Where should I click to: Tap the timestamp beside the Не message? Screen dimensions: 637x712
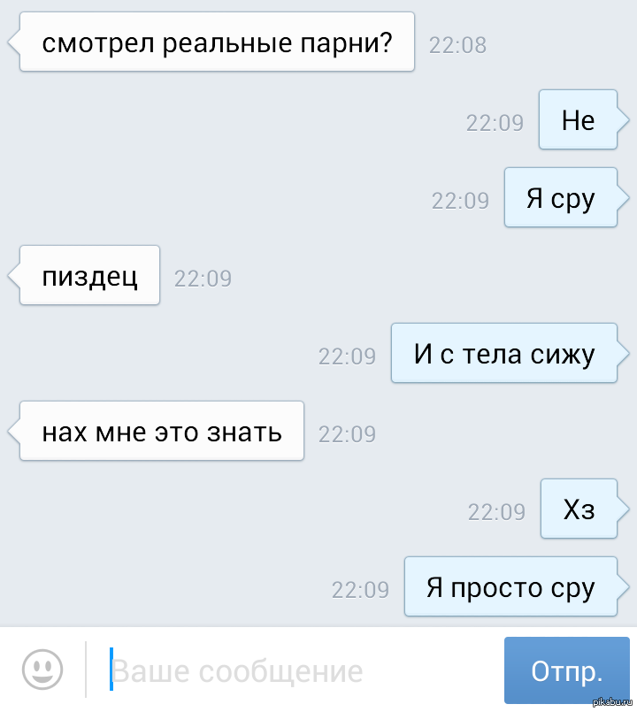(495, 123)
